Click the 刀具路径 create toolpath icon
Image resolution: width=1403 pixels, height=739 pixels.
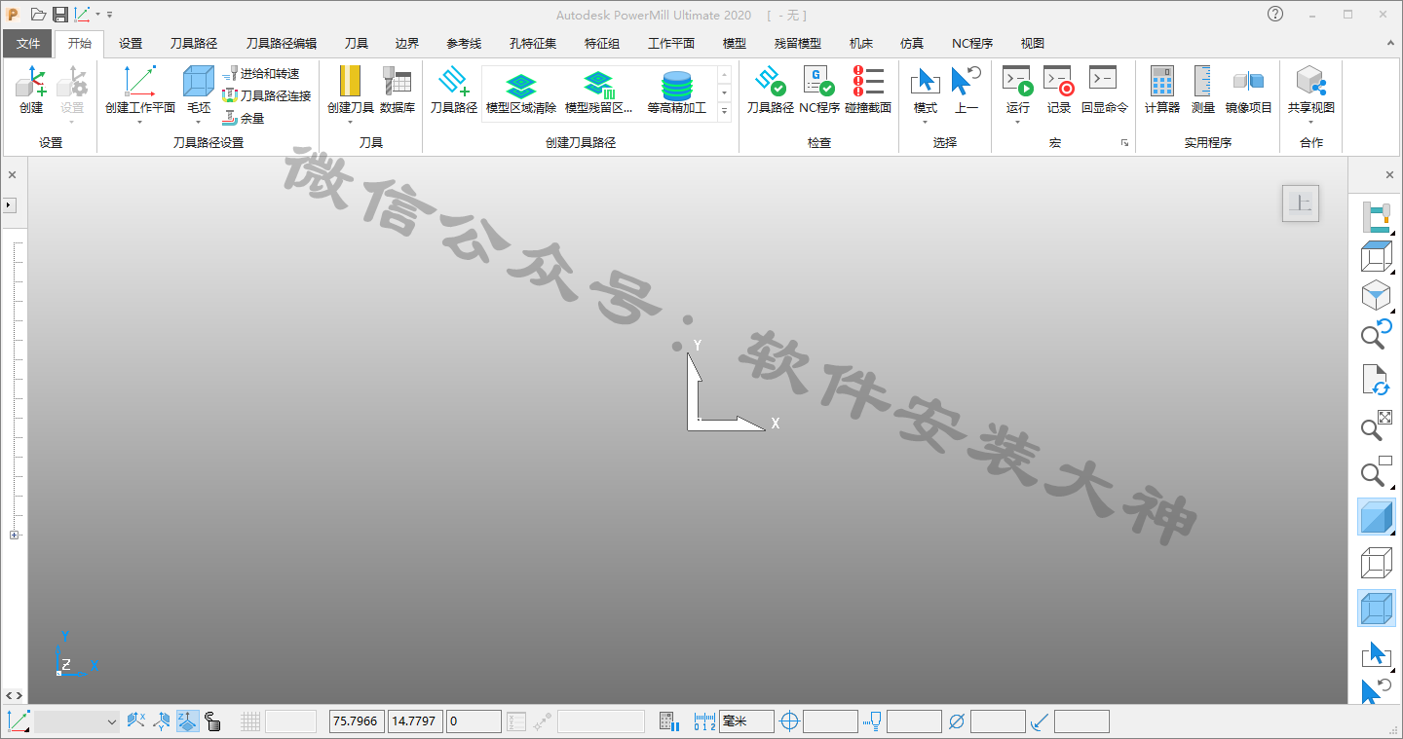point(454,91)
